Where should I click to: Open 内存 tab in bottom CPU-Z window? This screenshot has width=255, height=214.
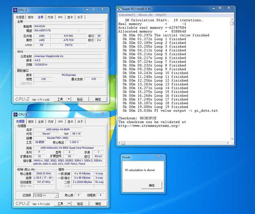point(51,122)
